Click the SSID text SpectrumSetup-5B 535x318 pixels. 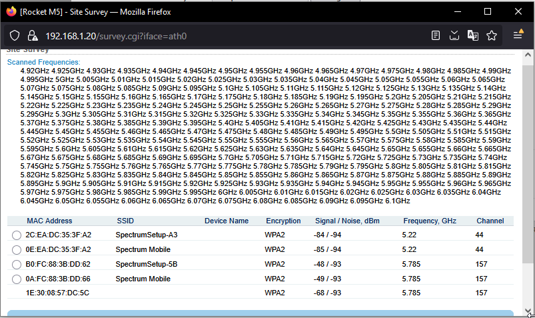147,265
